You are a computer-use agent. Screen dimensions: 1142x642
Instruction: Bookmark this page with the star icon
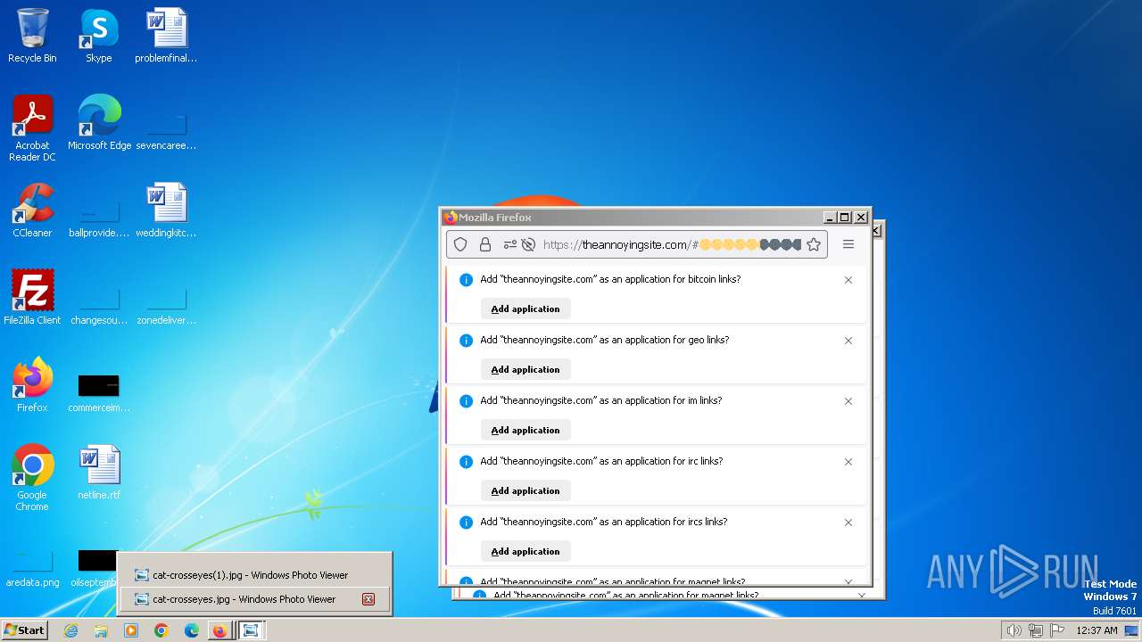pyautogui.click(x=814, y=244)
